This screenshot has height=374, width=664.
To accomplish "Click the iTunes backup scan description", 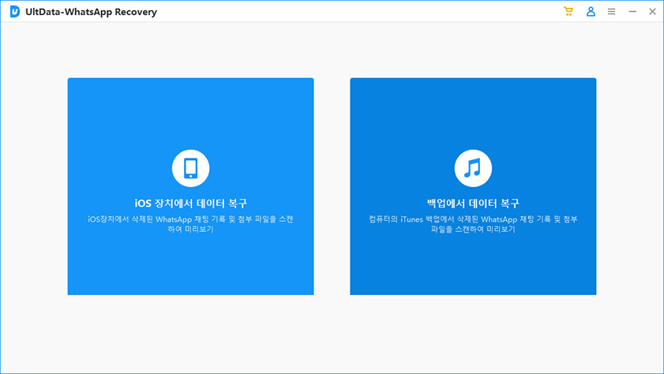I will pyautogui.click(x=473, y=224).
